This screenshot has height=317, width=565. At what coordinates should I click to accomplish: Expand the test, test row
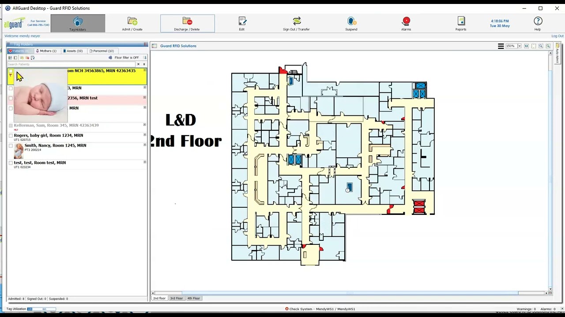coord(145,162)
